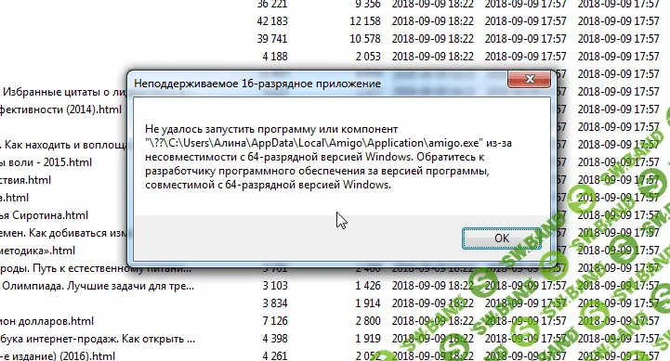Click the size value 3 834
Screen dimensions: 670x361
coord(275,303)
